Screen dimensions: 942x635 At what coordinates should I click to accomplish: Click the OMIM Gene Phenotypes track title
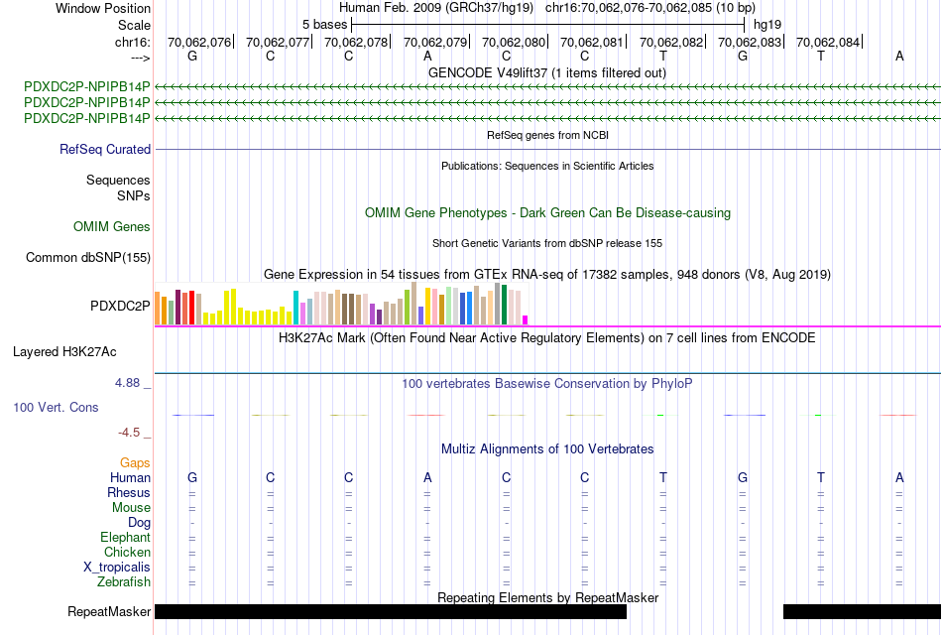tap(547, 213)
